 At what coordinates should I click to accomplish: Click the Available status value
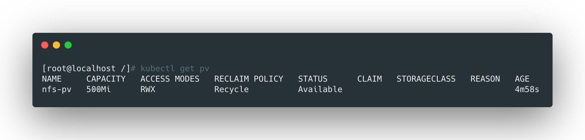coord(320,89)
